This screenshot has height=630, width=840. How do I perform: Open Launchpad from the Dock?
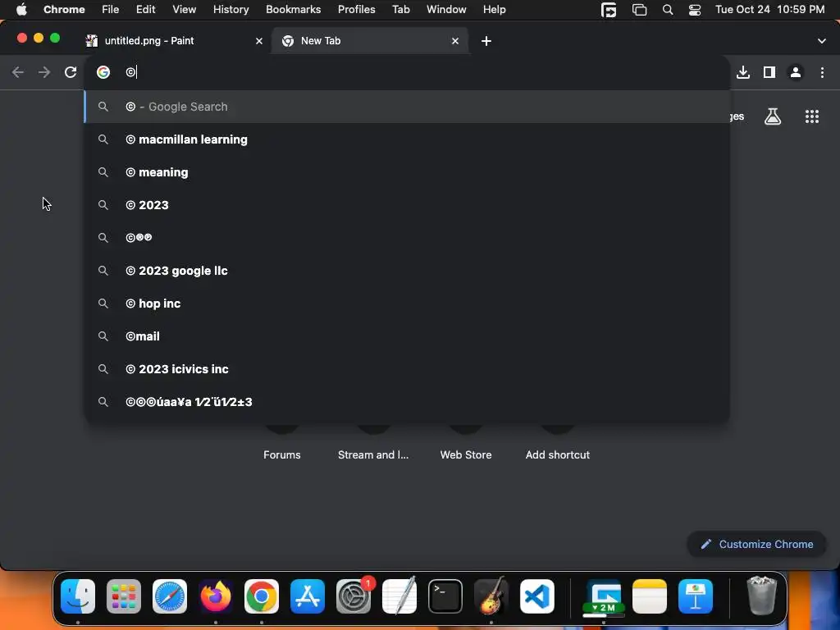[x=124, y=596]
